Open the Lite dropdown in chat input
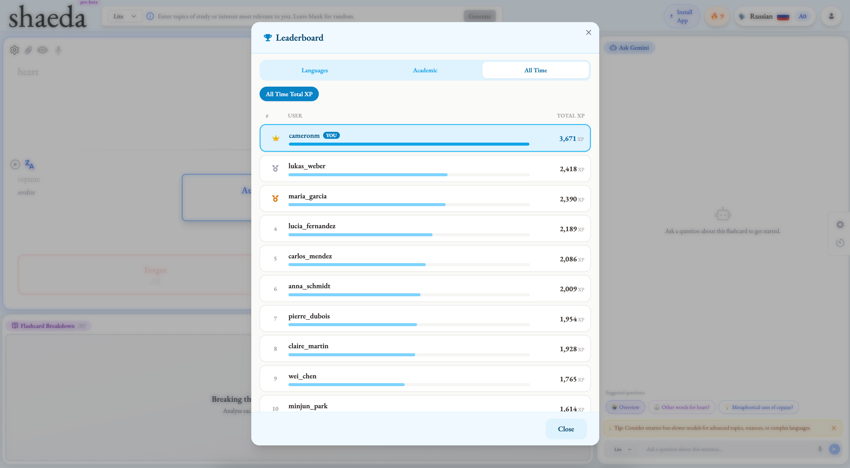This screenshot has height=468, width=850. tap(622, 449)
